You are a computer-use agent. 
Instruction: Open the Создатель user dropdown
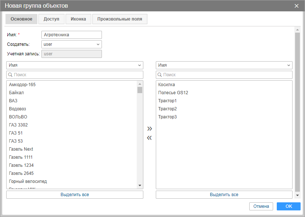(71, 44)
